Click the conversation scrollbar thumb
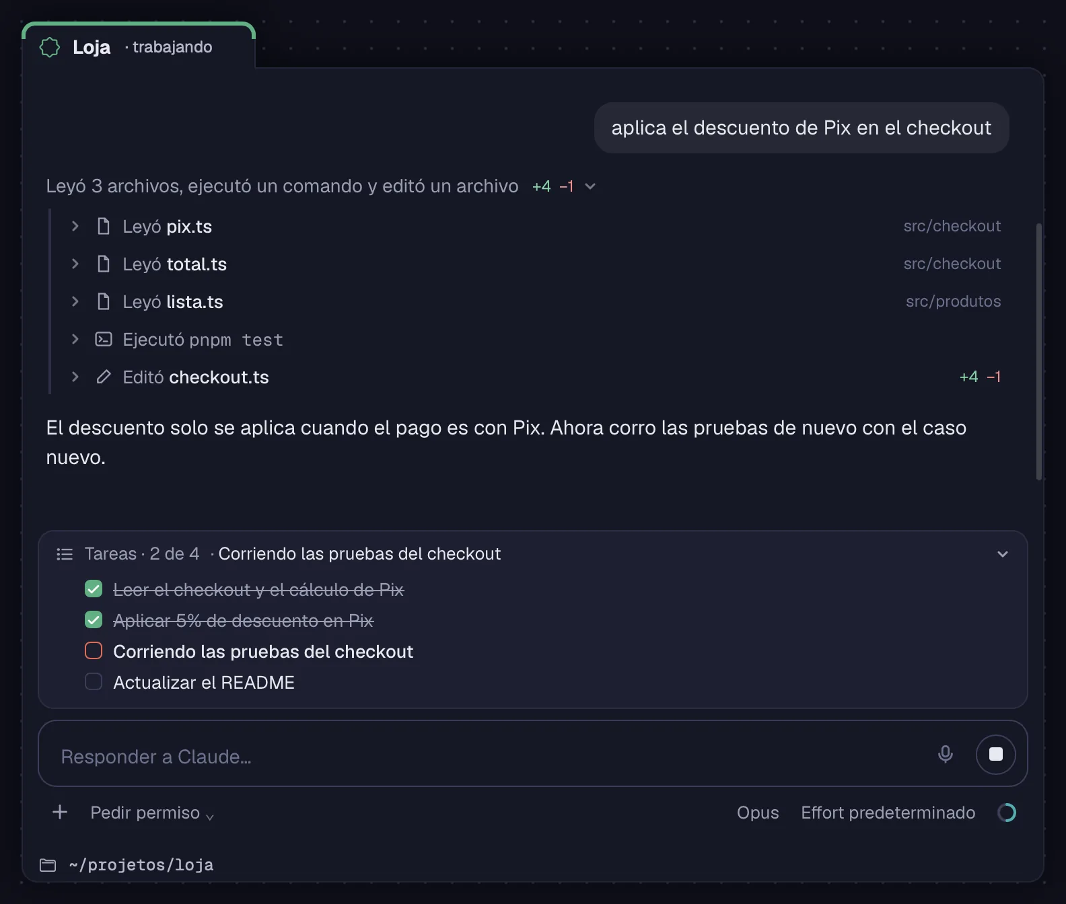 [1039, 352]
